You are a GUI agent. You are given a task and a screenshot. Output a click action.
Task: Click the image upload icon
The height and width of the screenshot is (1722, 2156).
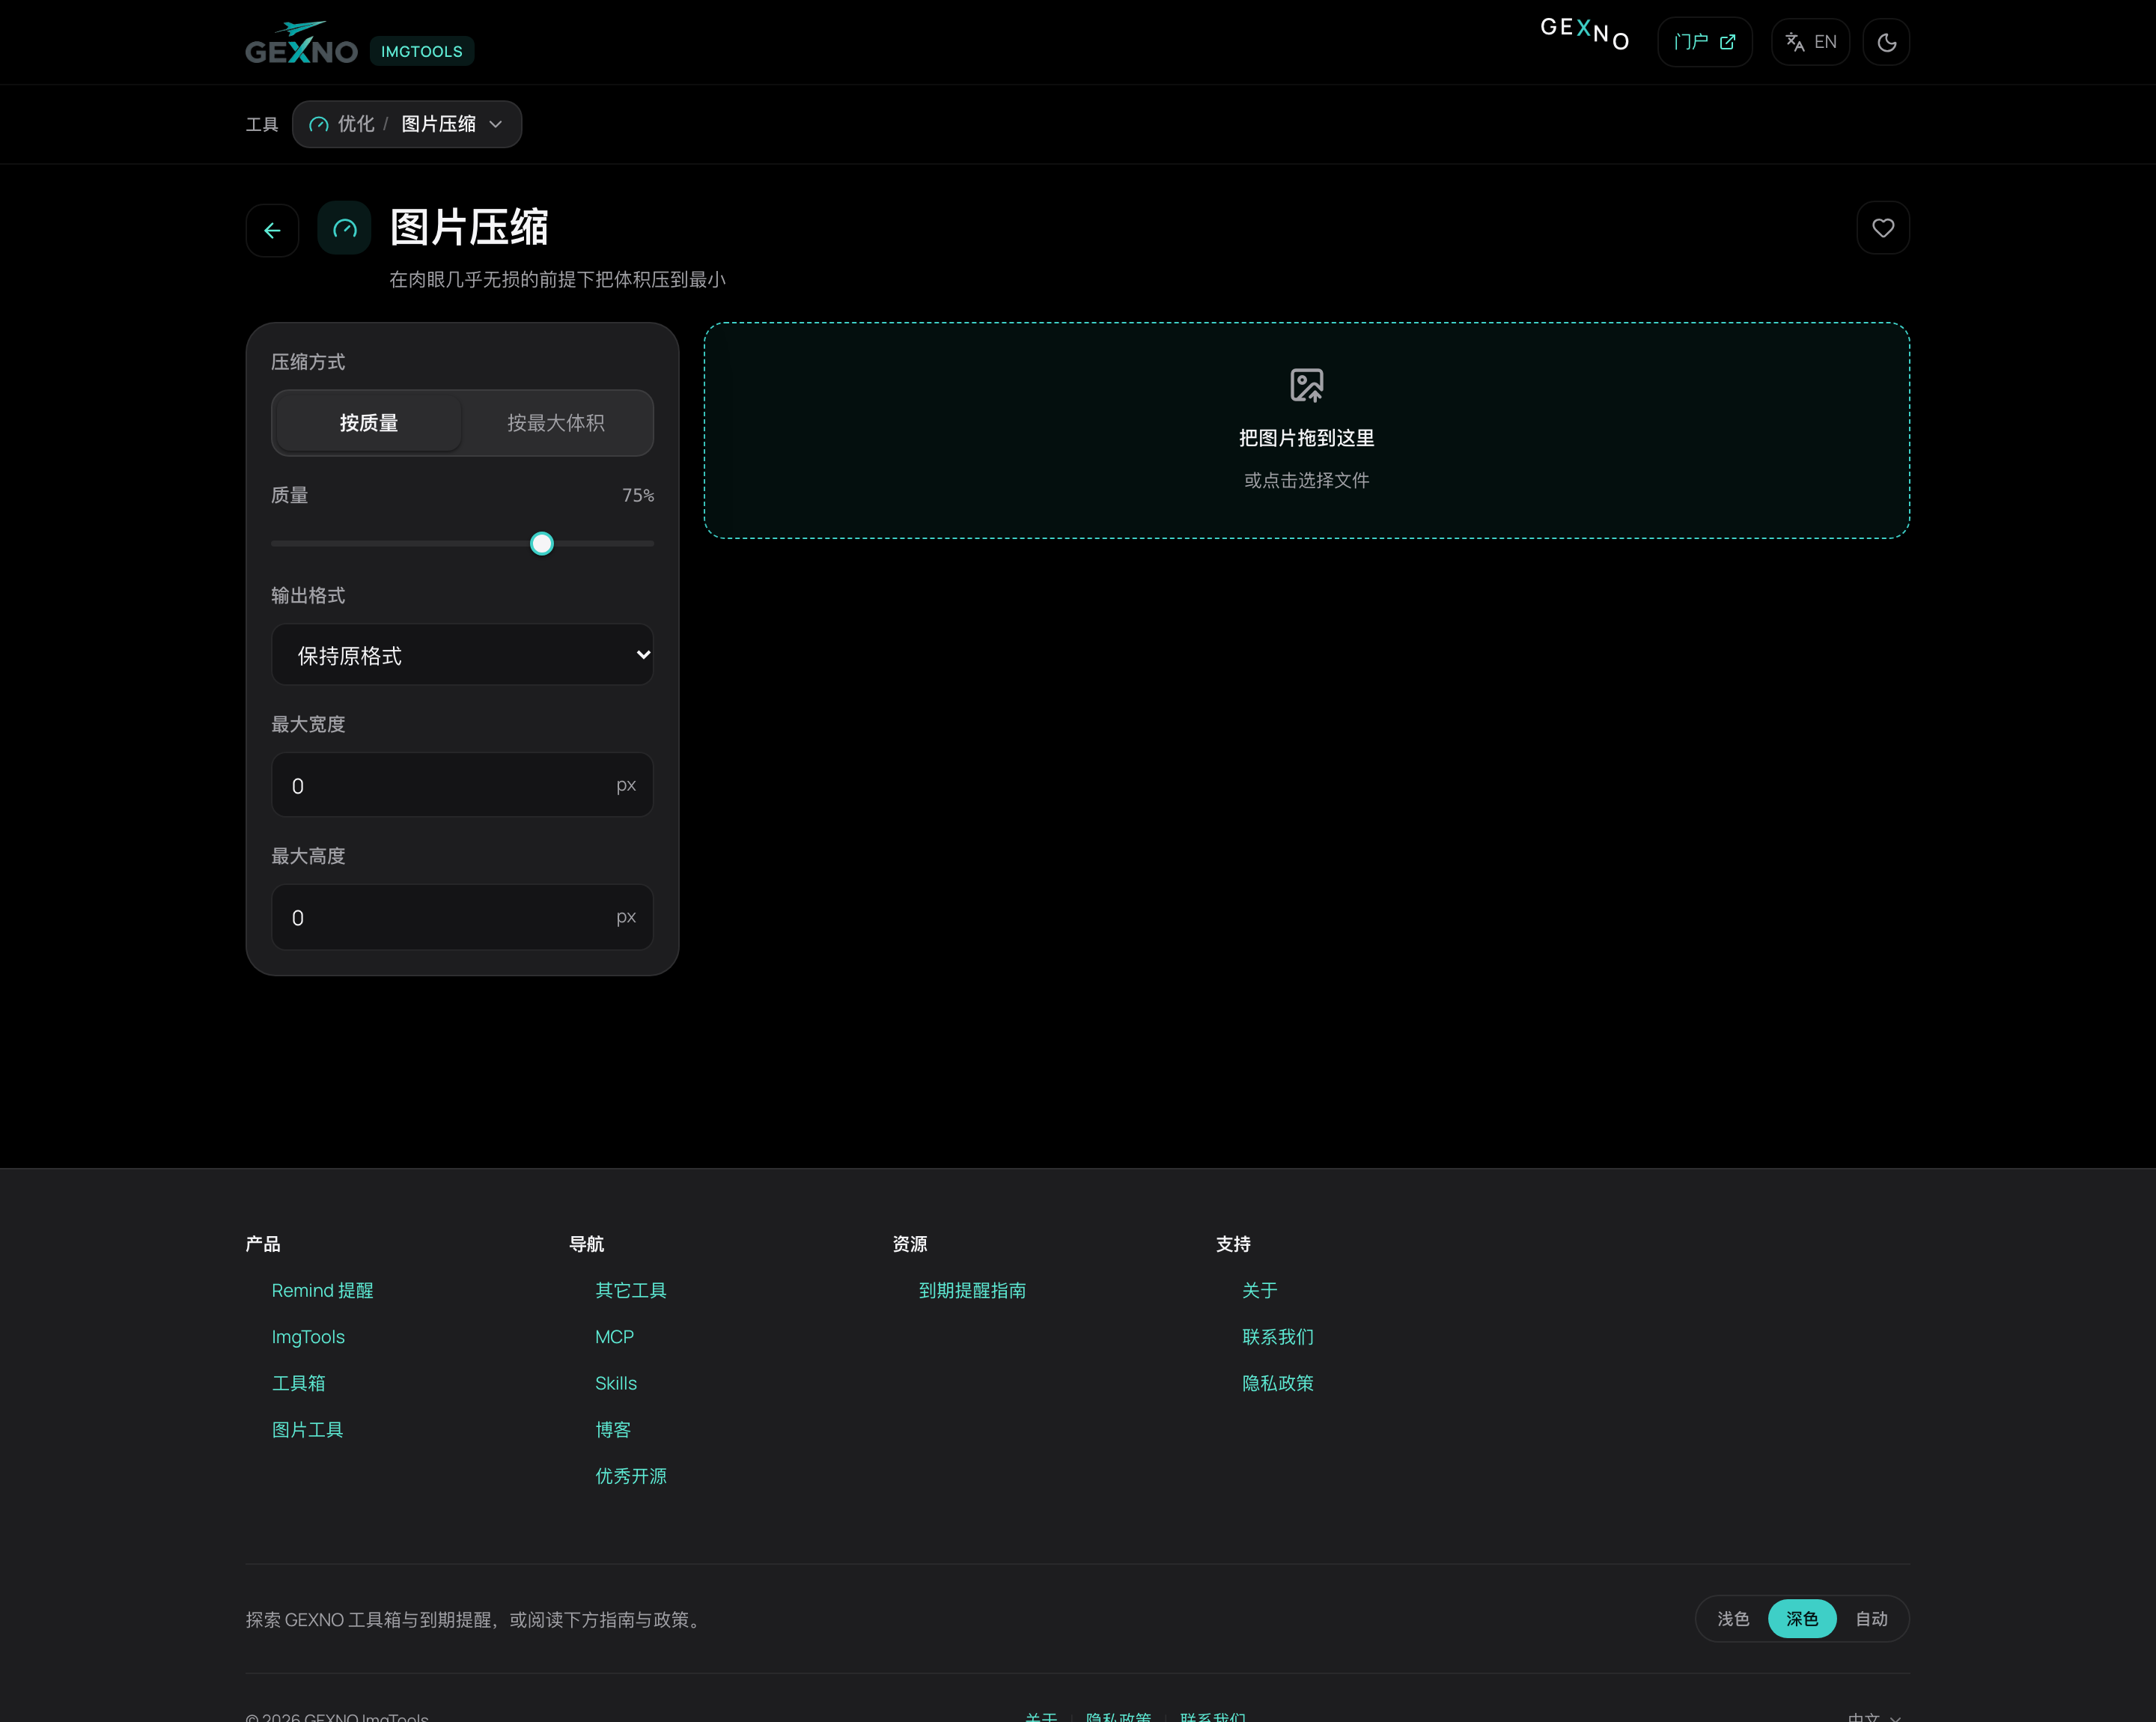(x=1306, y=385)
